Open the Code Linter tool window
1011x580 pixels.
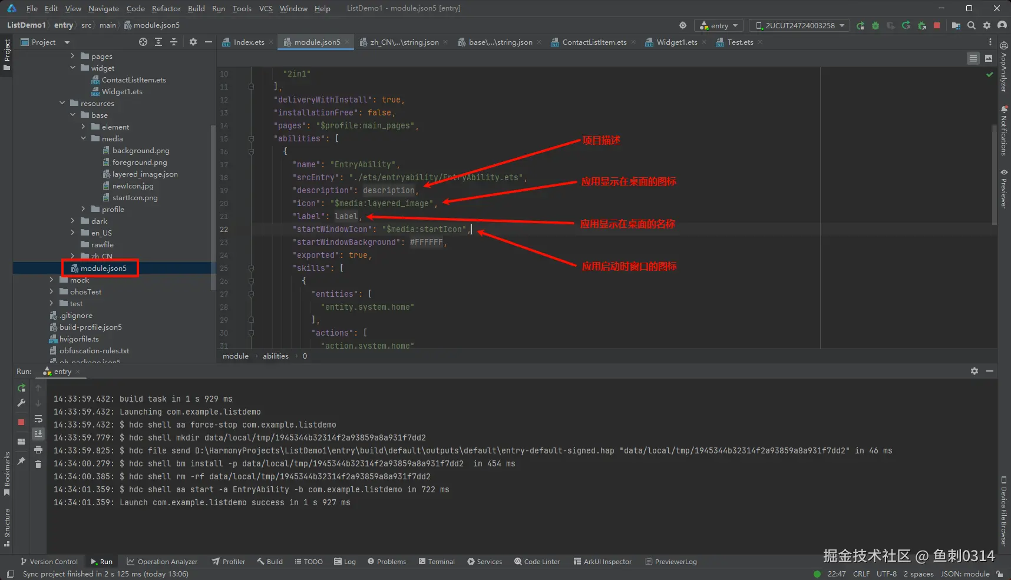coord(537,561)
